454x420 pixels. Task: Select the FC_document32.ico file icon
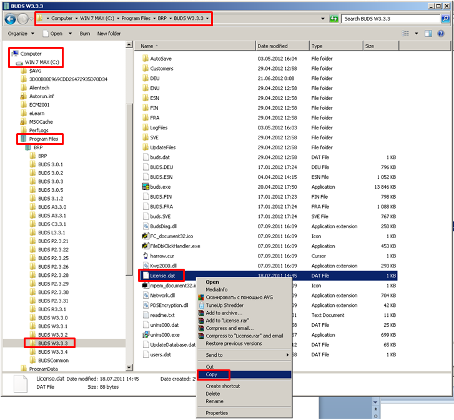146,236
